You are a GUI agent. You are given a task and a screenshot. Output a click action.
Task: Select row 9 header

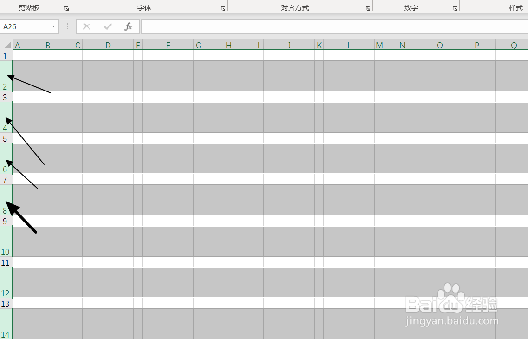point(6,221)
